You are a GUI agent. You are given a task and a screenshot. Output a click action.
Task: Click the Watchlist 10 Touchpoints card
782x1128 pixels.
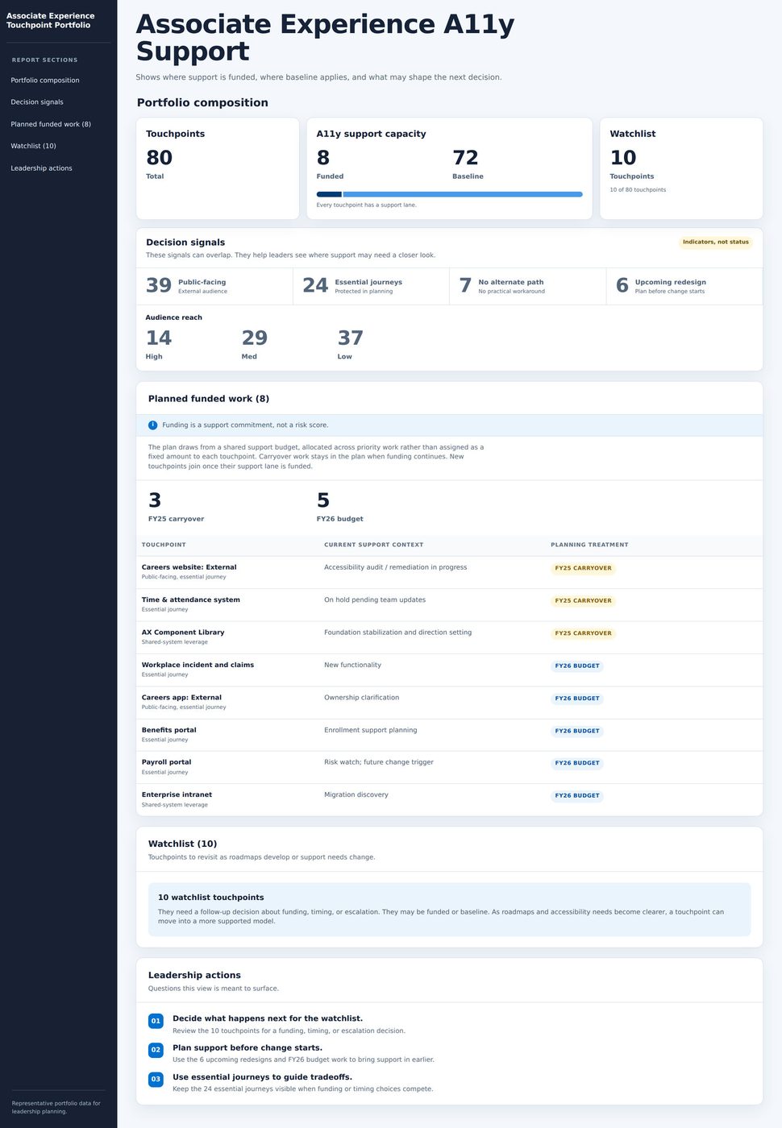(681, 168)
